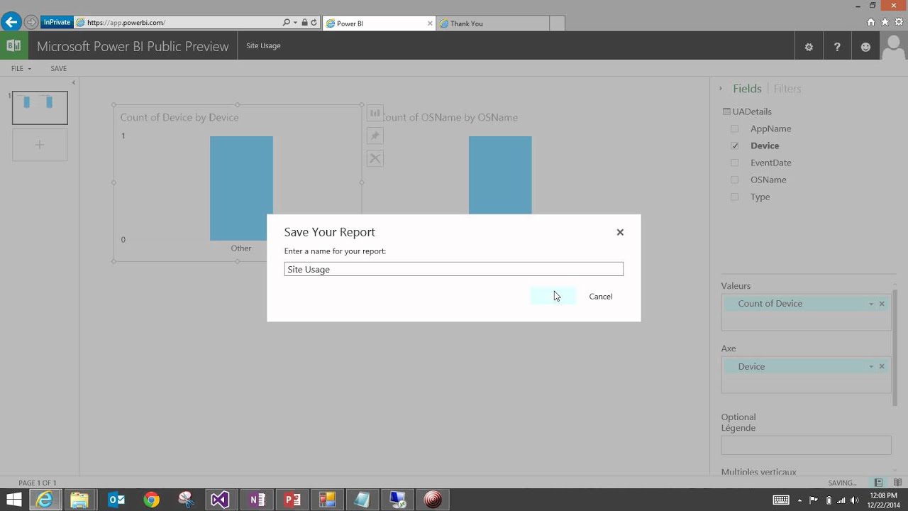Screen dimensions: 908x511
Task: Collapse the pages pane arrow
Action: coord(73,83)
